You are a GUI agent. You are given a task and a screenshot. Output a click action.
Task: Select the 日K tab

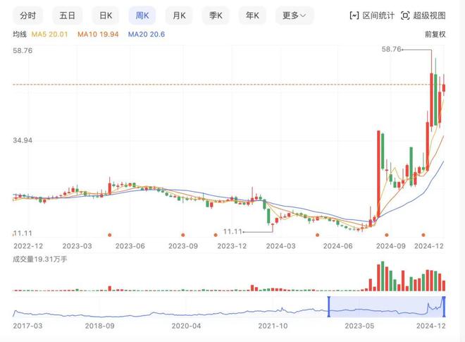tap(106, 16)
